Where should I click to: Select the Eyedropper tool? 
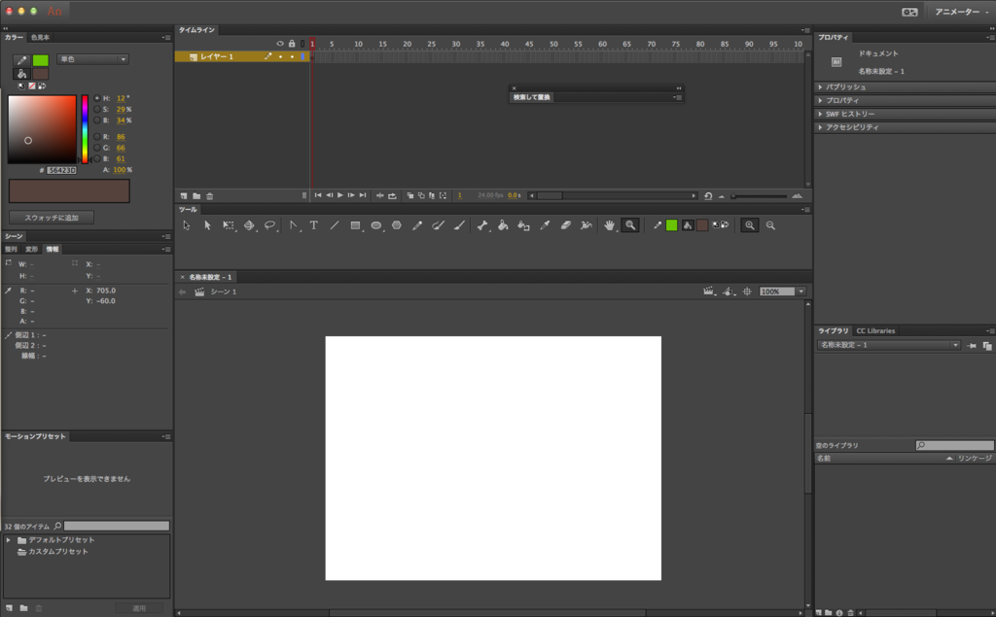pyautogui.click(x=545, y=225)
